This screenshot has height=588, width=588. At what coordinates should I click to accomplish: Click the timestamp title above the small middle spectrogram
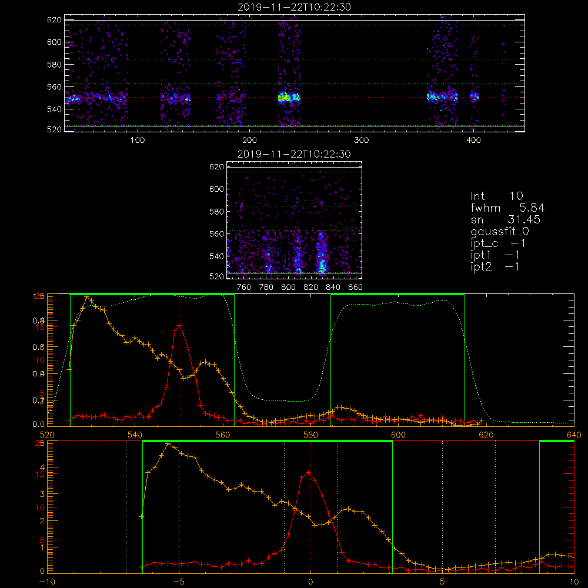[x=295, y=154]
